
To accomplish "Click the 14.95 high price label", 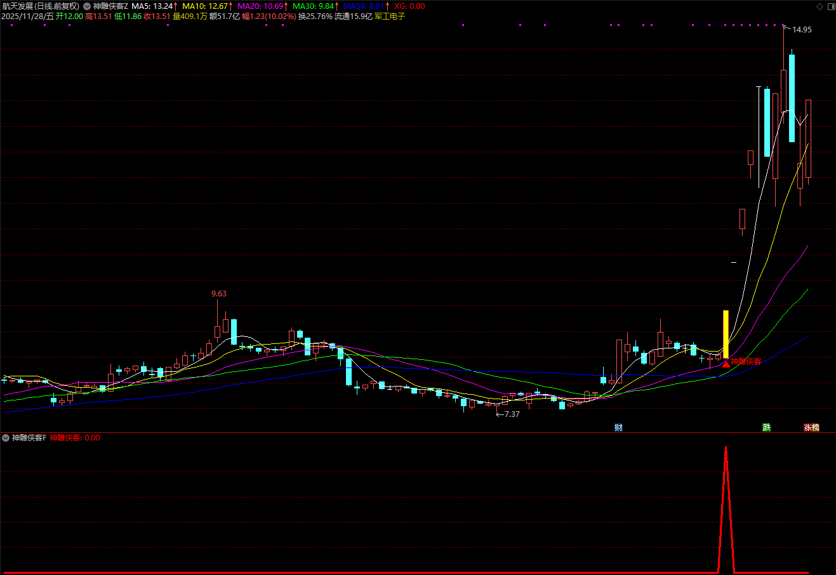I will [x=802, y=30].
